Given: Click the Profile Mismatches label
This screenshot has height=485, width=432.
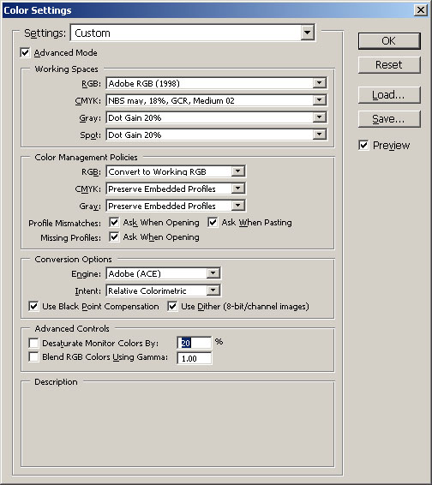Looking at the screenshot, I should [64, 223].
